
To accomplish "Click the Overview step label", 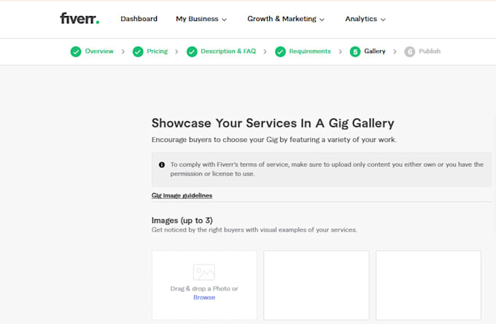I will 99,51.
